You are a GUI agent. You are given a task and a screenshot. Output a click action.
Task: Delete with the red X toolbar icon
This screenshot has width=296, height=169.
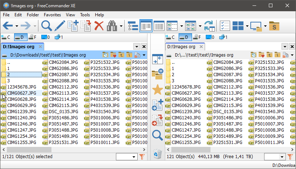point(99,26)
